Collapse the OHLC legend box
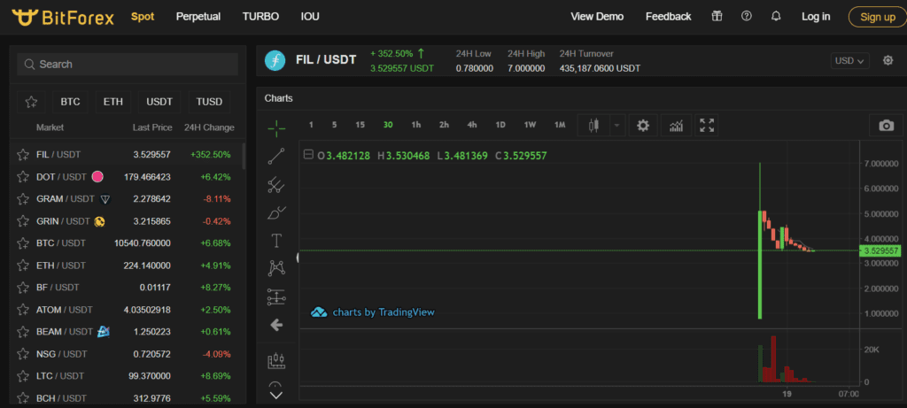Screen dimensions: 907x408 (x=307, y=155)
